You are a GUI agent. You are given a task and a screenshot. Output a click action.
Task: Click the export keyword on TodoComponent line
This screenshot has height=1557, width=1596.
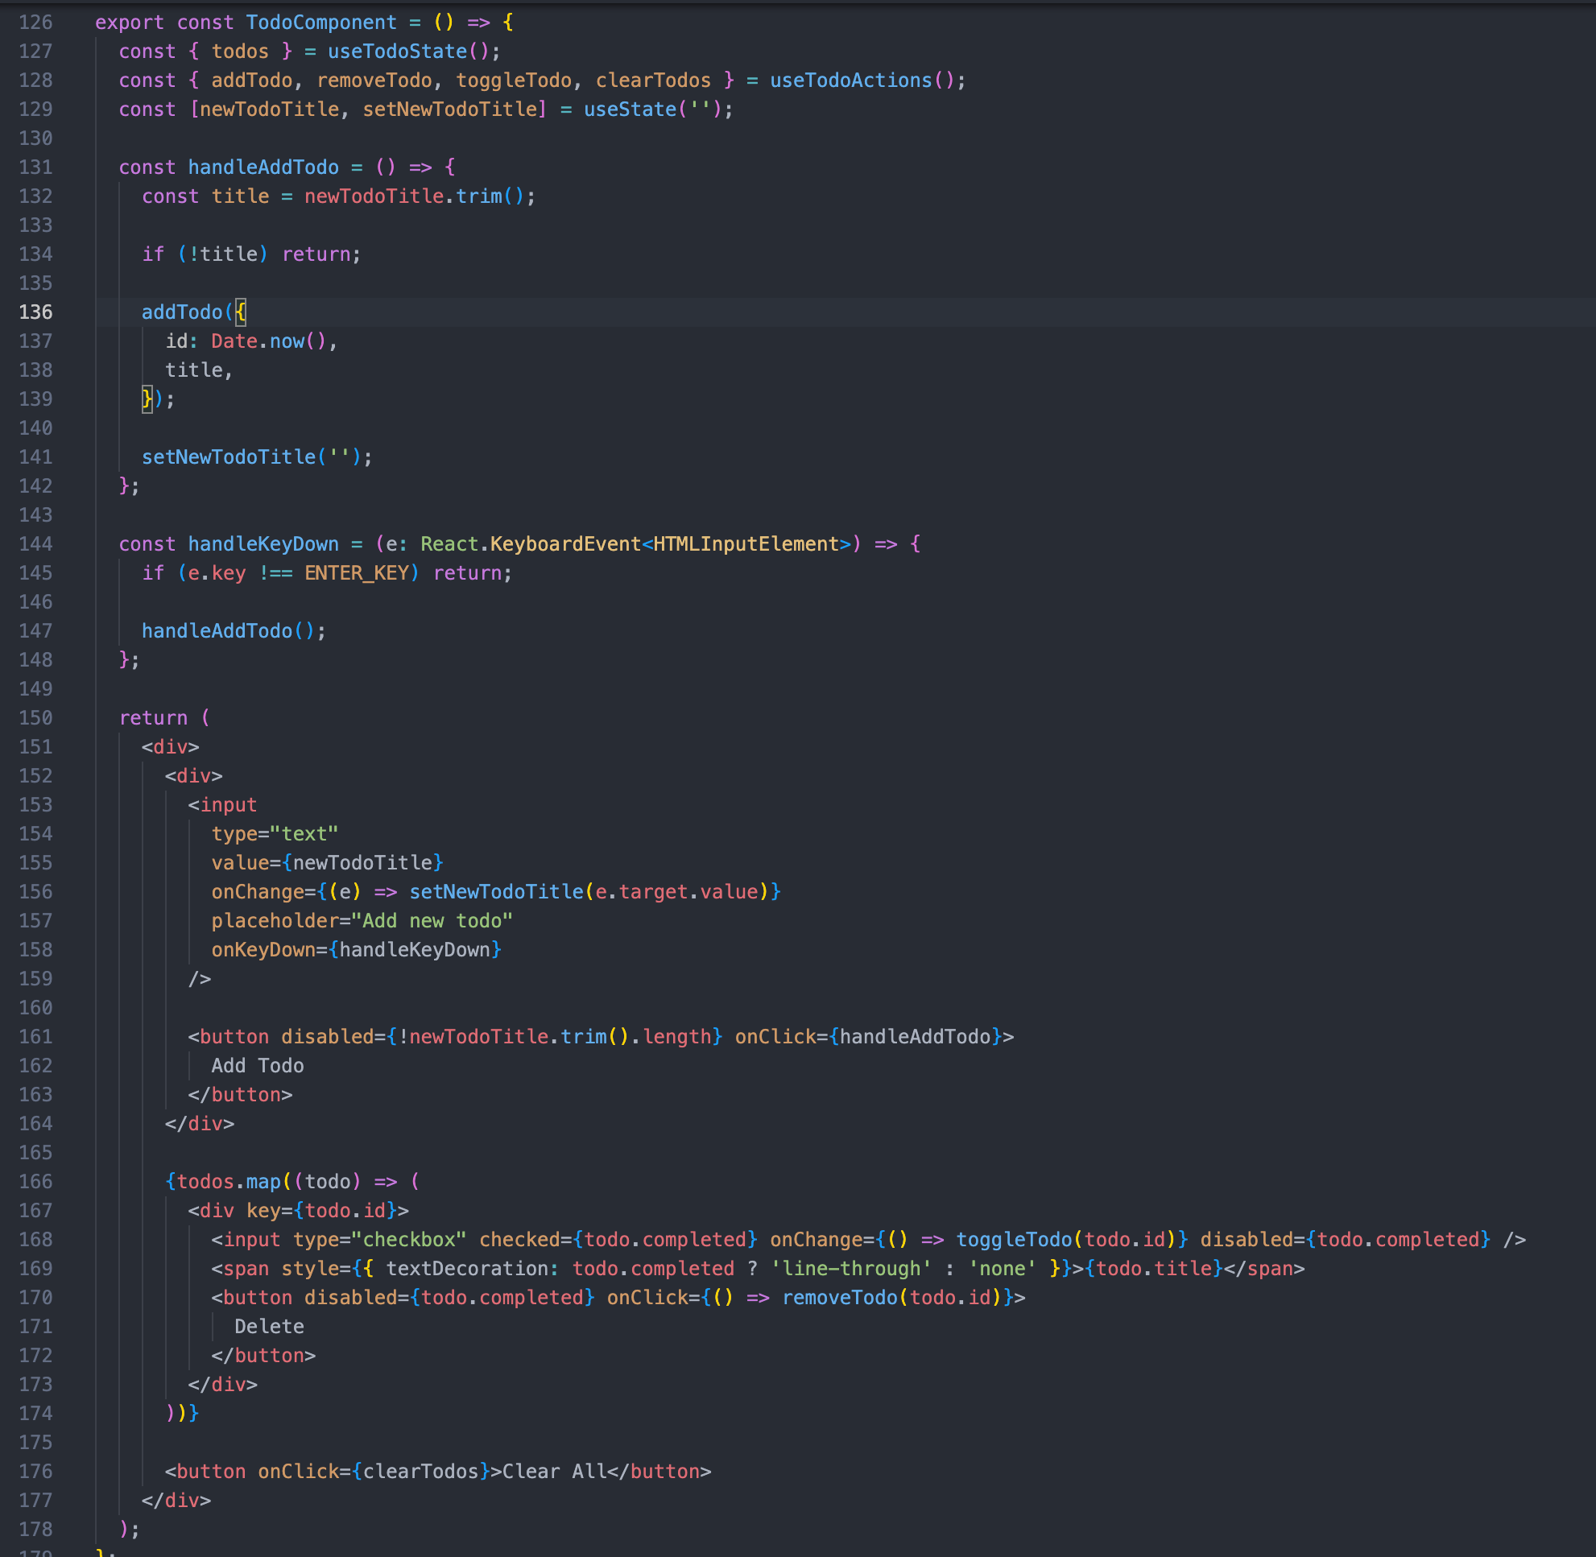tap(130, 22)
